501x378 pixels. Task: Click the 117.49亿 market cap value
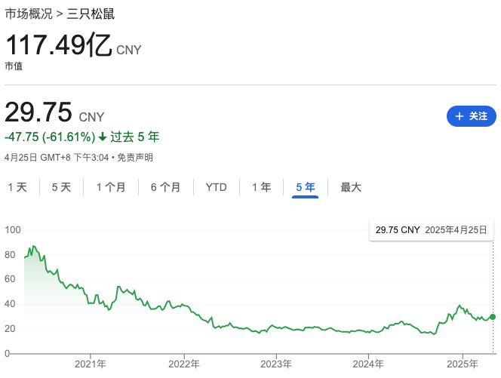point(59,47)
